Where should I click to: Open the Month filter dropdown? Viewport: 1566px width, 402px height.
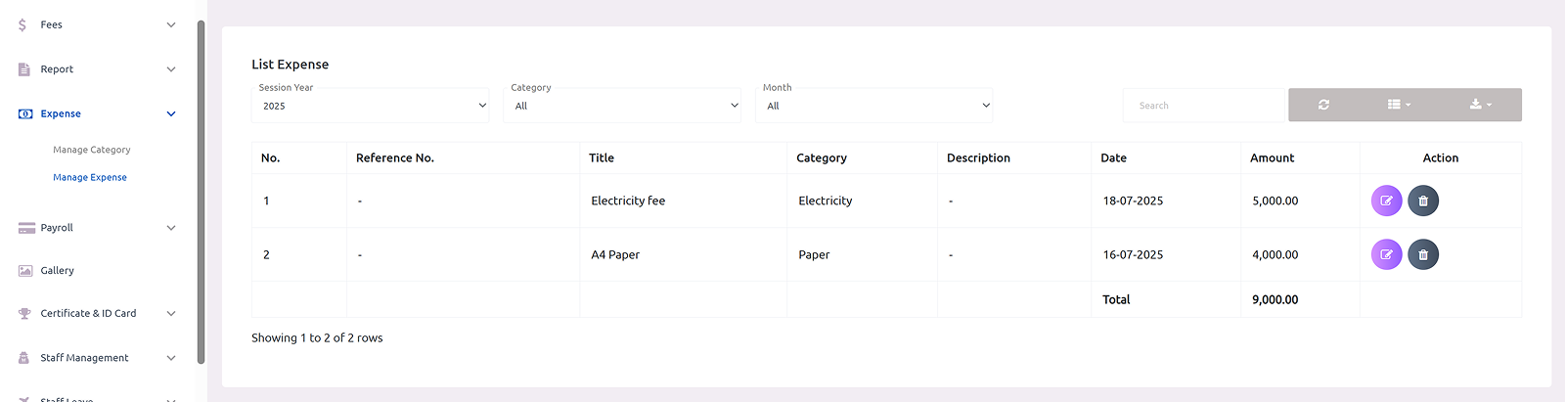pyautogui.click(x=874, y=106)
